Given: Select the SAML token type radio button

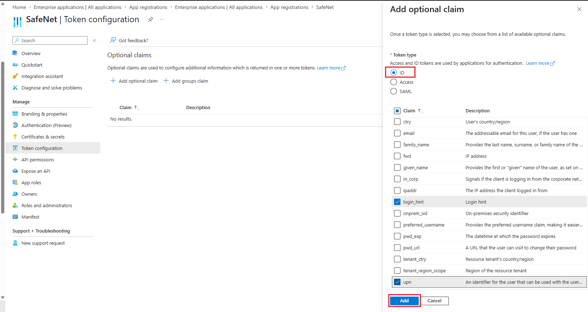Looking at the screenshot, I should click(394, 91).
